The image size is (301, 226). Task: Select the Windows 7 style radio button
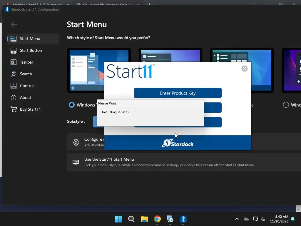(72, 105)
